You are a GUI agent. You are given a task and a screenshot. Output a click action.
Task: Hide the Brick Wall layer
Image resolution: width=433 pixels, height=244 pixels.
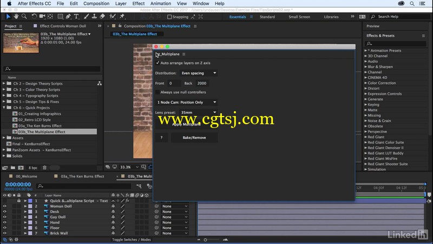pyautogui.click(x=5, y=233)
